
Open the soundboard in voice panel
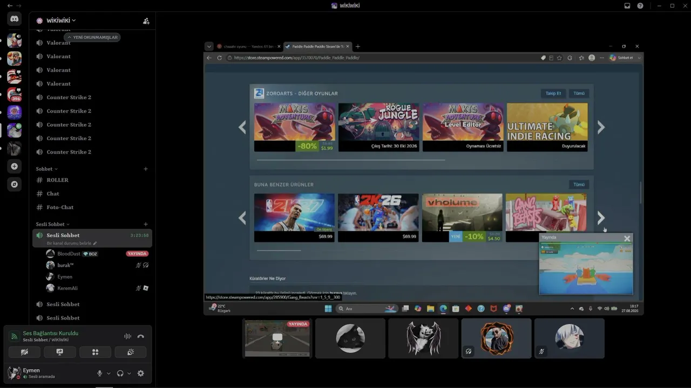click(x=130, y=352)
